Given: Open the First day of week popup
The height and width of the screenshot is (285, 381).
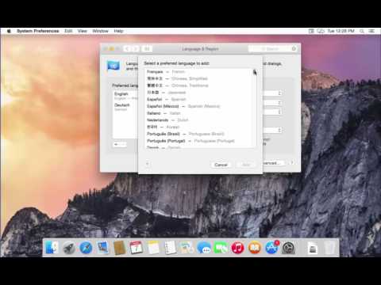Looking at the screenshot, I should point(272,103).
